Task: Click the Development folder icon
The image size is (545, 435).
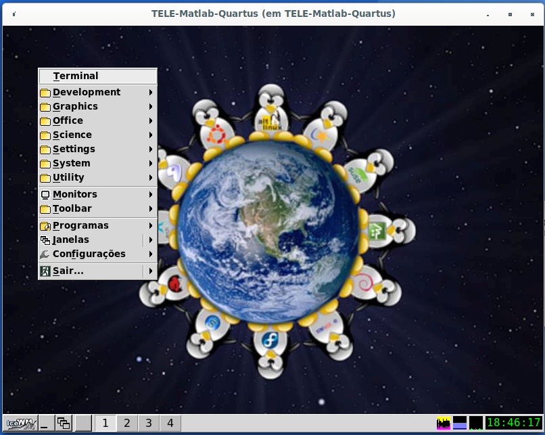Action: [x=45, y=93]
